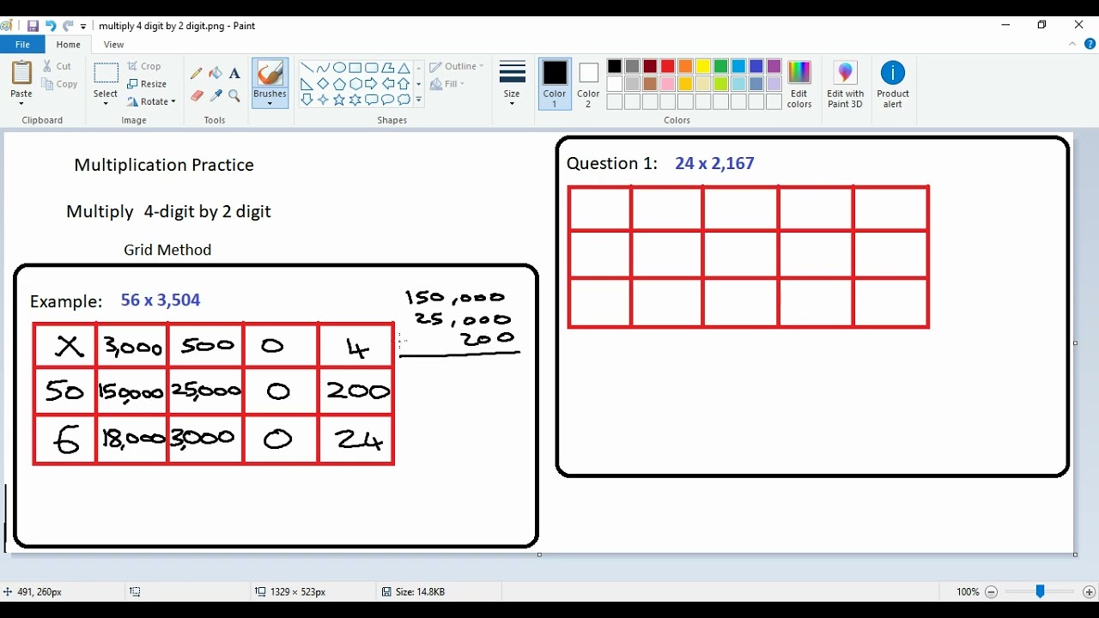Expand the Shapes gallery more arrow
This screenshot has height=618, width=1099.
pyautogui.click(x=419, y=100)
